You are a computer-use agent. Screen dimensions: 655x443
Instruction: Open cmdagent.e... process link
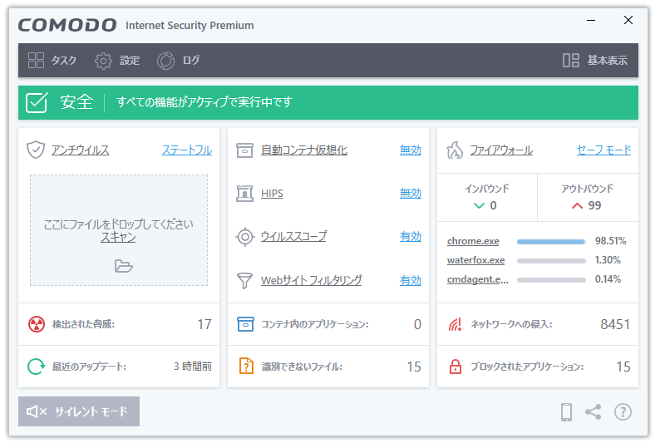[x=478, y=280]
